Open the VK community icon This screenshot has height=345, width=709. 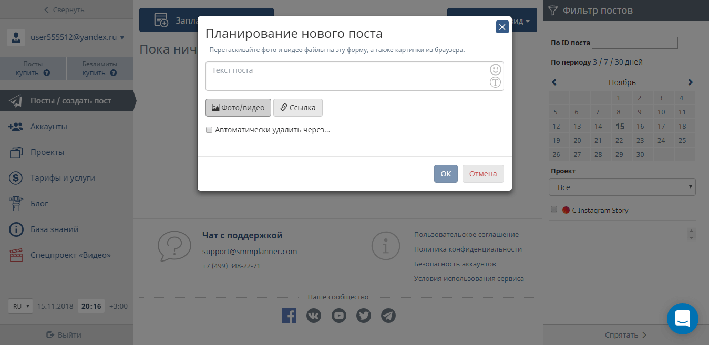(314, 316)
